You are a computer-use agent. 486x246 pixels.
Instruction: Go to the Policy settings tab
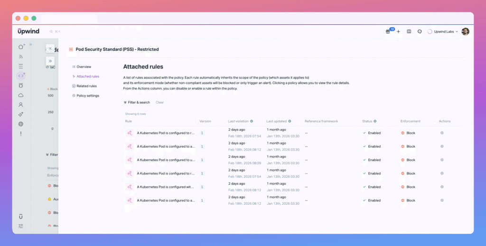click(87, 96)
